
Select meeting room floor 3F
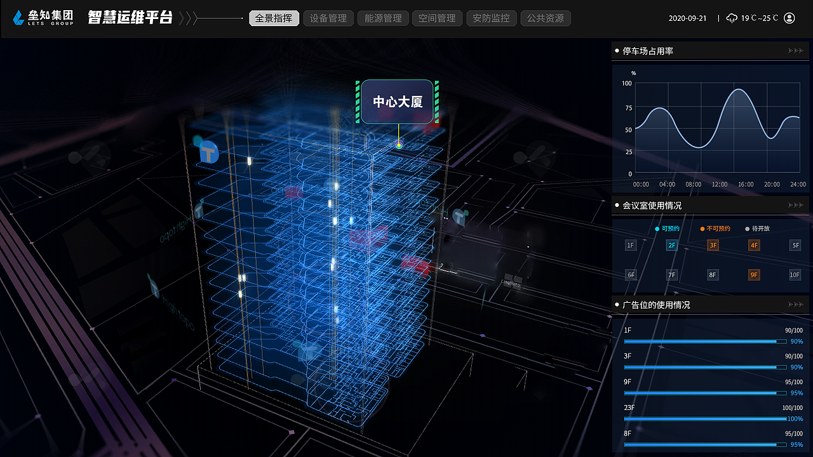point(713,245)
